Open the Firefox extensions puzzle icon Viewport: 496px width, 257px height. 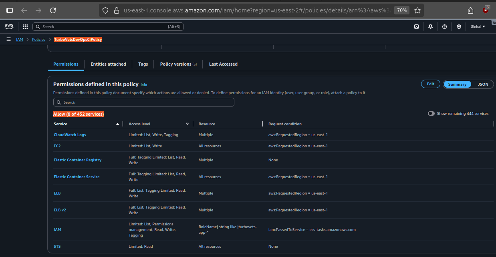(470, 10)
